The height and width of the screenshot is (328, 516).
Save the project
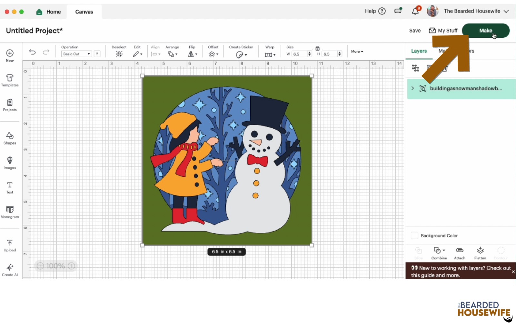[x=415, y=31]
